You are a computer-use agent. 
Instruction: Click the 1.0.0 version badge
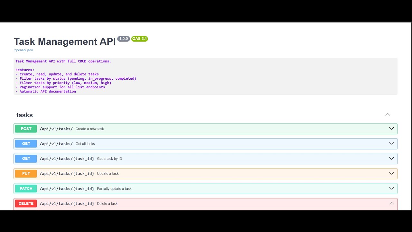(x=124, y=39)
